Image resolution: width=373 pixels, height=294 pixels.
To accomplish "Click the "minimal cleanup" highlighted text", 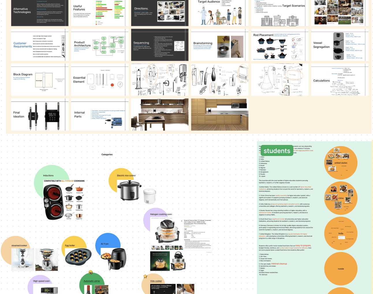I will point(279,264).
